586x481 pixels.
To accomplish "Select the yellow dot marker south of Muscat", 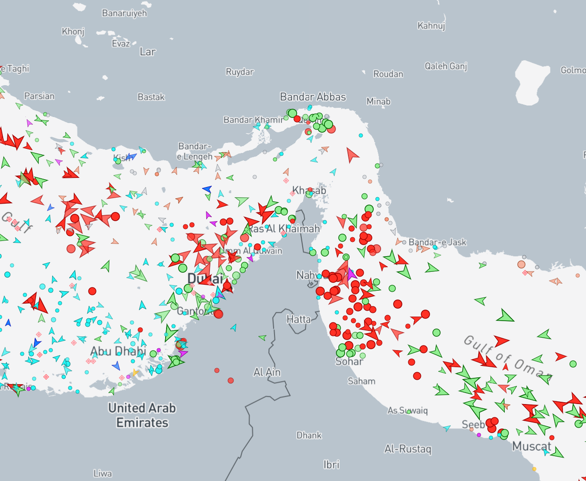I will pyautogui.click(x=534, y=469).
